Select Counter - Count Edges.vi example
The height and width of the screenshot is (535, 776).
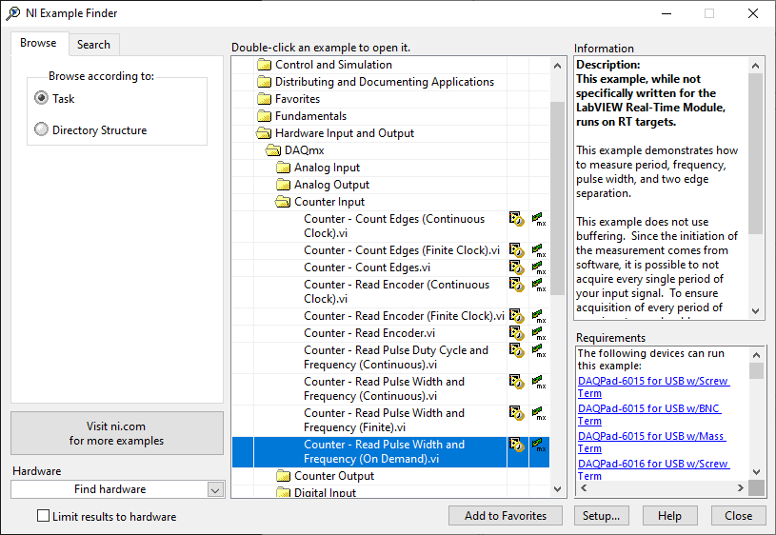click(367, 267)
